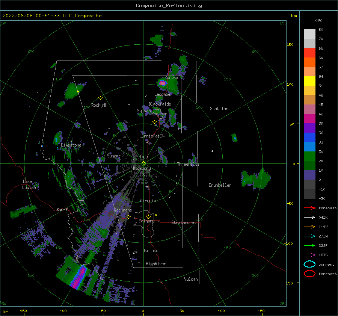This screenshot has height=316, width=338.
Task: Click the green 22JP arrow icon
Action: (309, 245)
